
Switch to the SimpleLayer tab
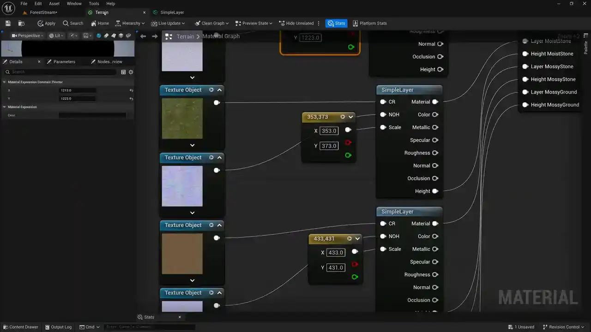(172, 12)
